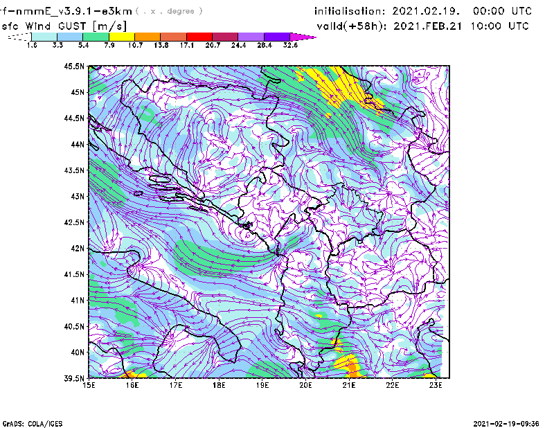Click the 43N latitude label

coord(78,196)
